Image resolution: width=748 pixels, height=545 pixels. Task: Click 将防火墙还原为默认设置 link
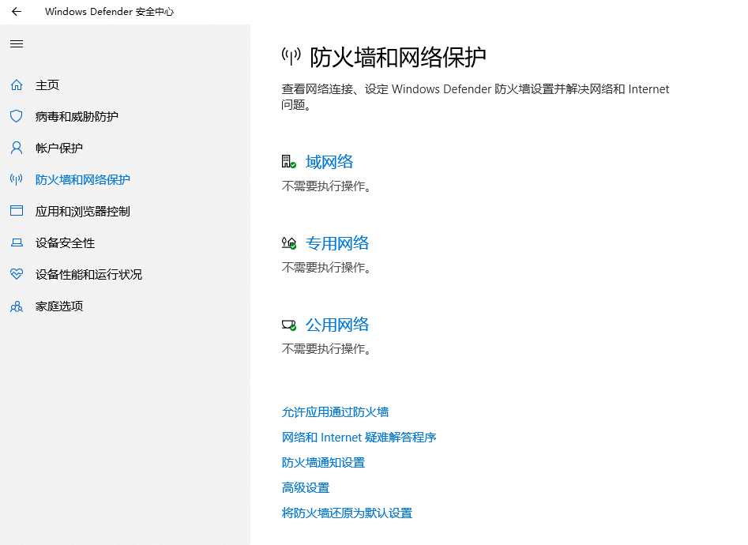[x=347, y=513]
